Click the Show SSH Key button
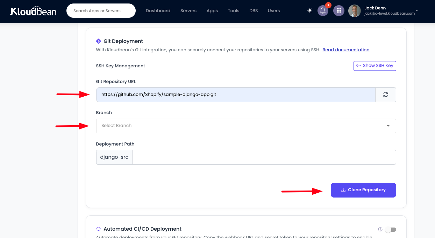 375,66
